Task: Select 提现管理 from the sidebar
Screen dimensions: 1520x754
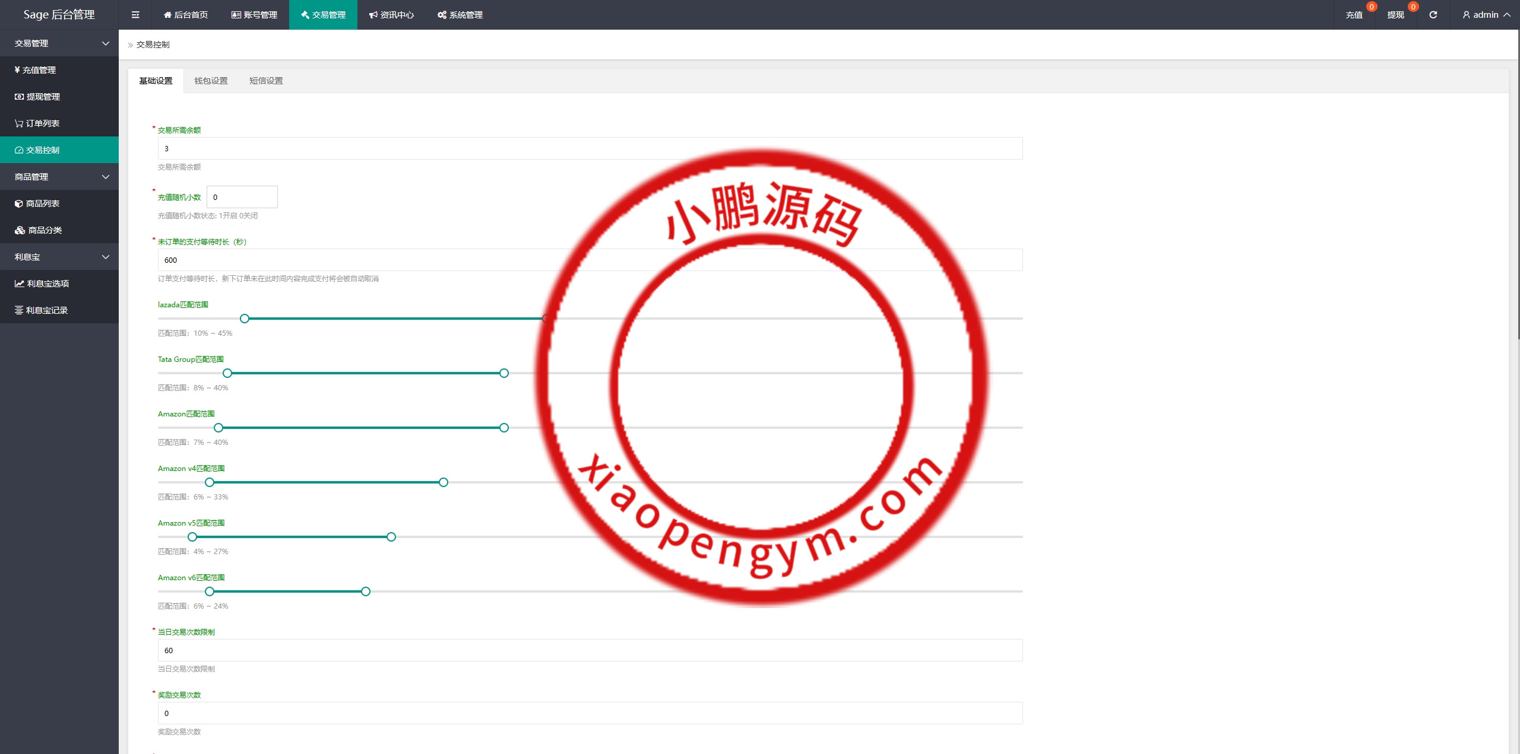Action: coord(37,96)
